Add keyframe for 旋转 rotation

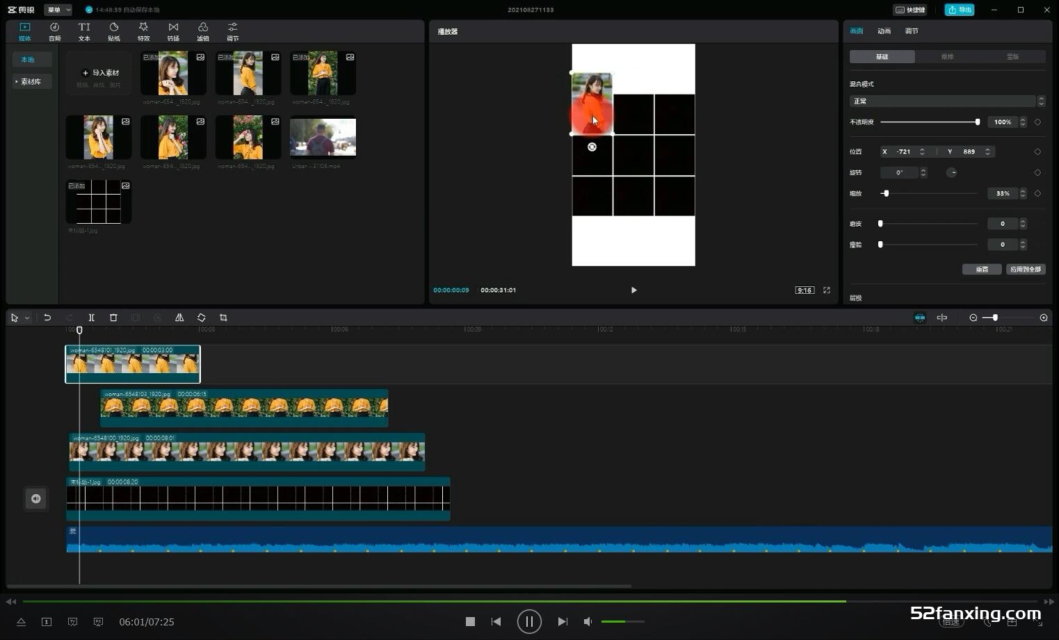pyautogui.click(x=1037, y=172)
